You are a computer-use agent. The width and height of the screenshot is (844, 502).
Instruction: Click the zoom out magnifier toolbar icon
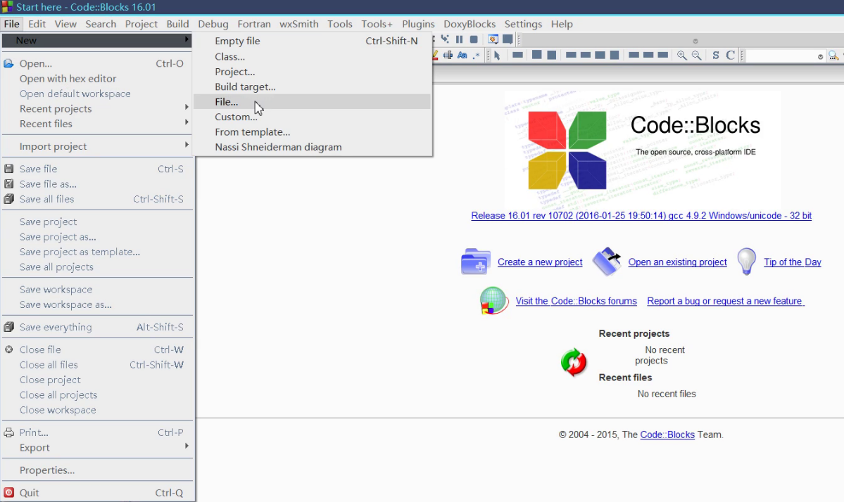(696, 56)
